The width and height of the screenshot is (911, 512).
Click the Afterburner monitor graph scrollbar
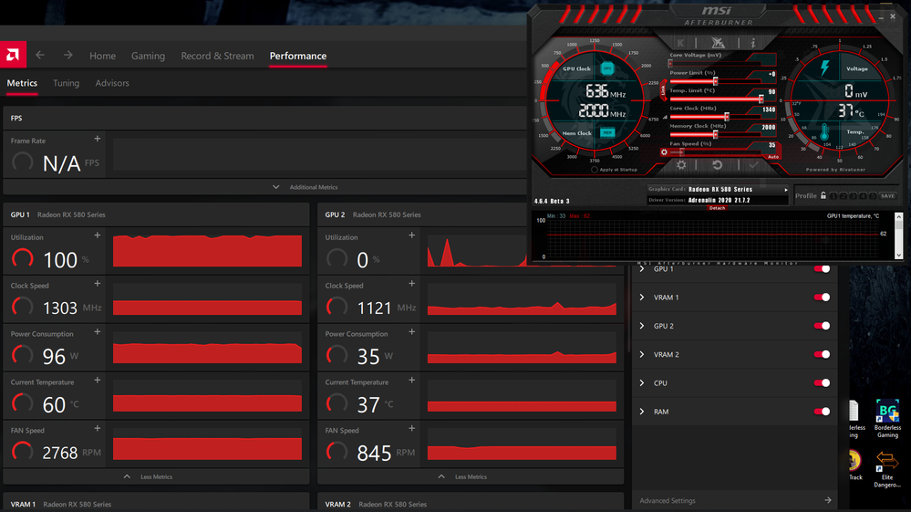click(899, 235)
